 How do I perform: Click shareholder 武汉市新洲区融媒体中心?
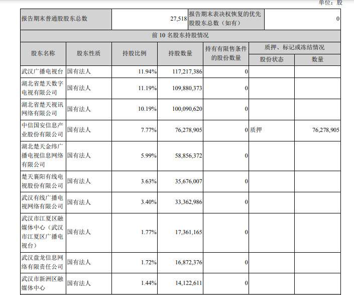point(42,283)
